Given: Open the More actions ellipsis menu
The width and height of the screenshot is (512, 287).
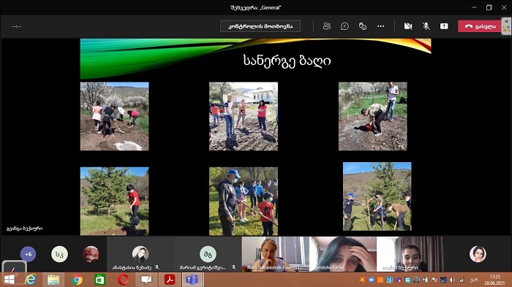Looking at the screenshot, I should [381, 26].
